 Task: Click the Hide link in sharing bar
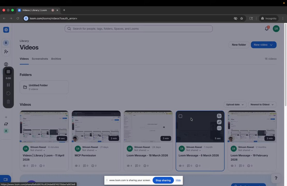click(178, 180)
